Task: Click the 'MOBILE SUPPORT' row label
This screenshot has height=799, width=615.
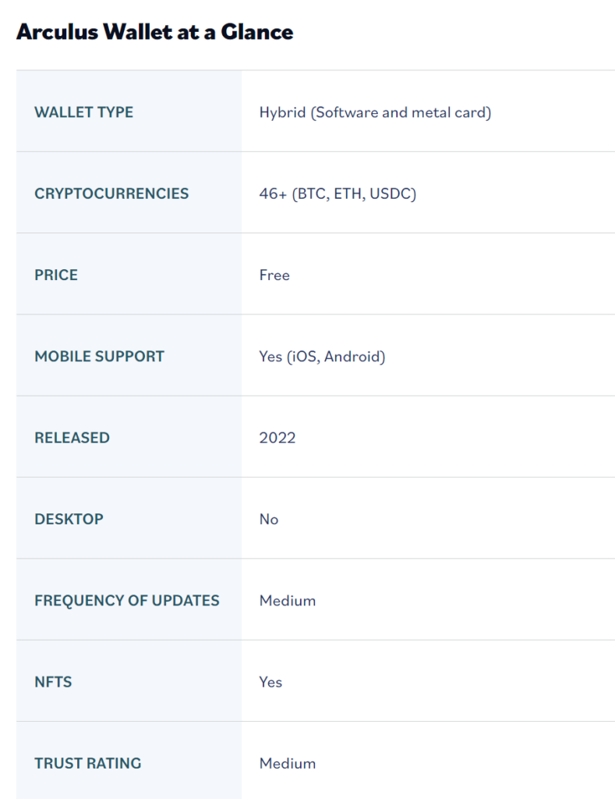Action: point(99,357)
